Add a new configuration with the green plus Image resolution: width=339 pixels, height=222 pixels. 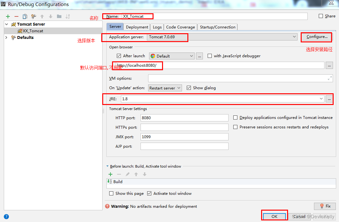pos(8,16)
